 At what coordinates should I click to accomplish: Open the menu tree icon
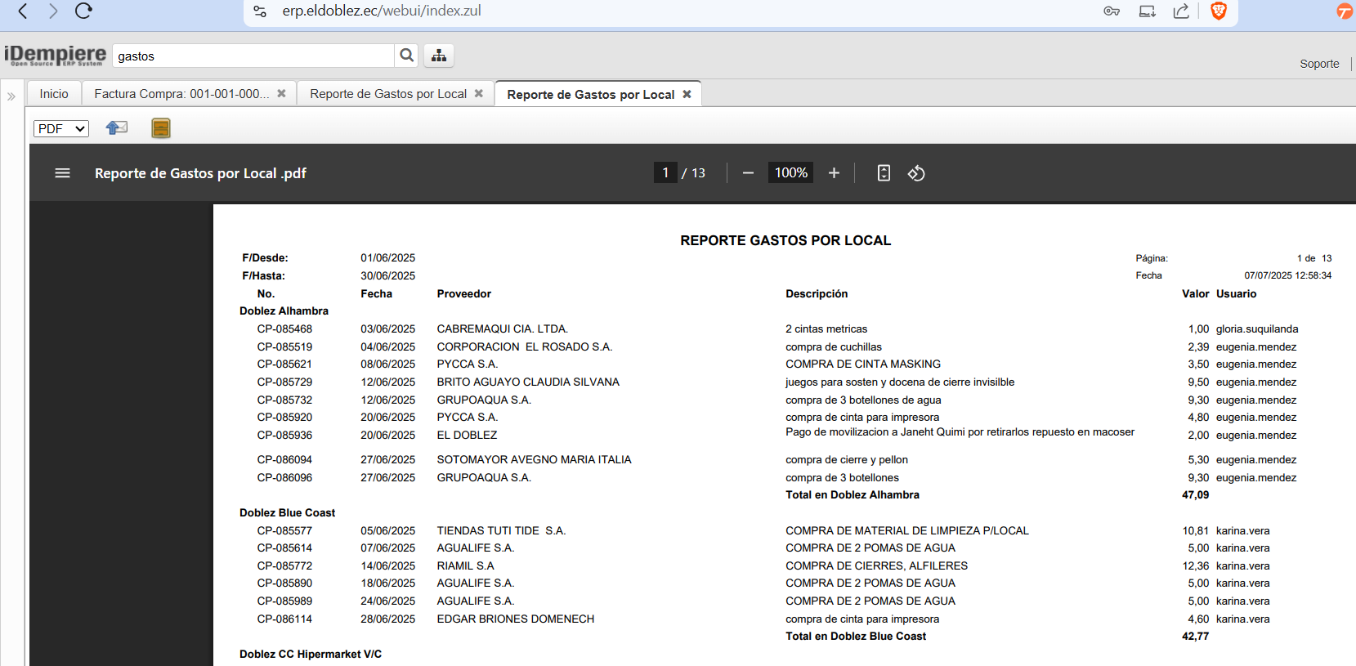[439, 56]
